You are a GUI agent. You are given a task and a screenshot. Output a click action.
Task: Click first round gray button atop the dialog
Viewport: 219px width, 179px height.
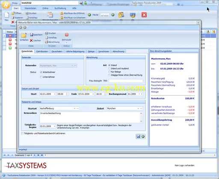click(21, 27)
